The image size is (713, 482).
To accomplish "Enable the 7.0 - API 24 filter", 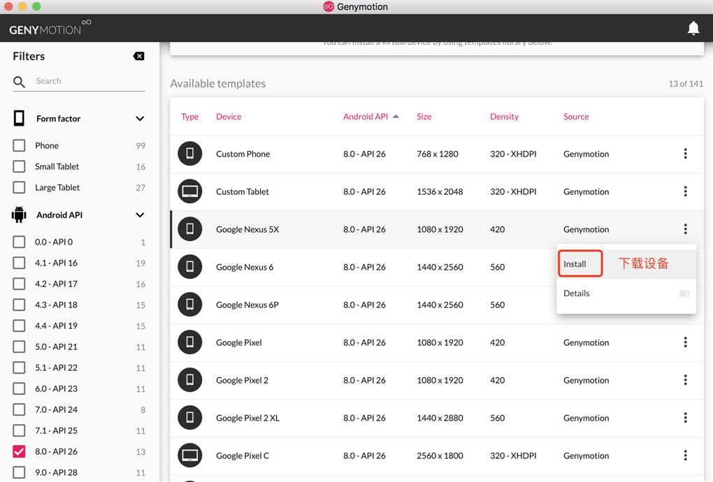I will click(x=19, y=409).
